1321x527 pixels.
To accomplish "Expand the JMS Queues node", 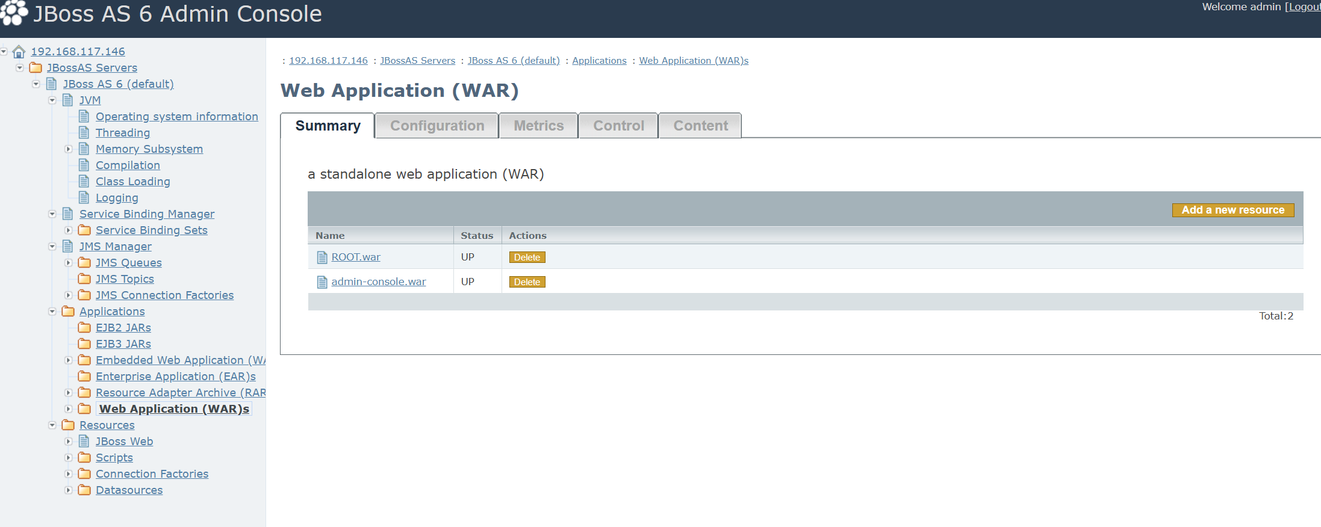I will [x=69, y=263].
